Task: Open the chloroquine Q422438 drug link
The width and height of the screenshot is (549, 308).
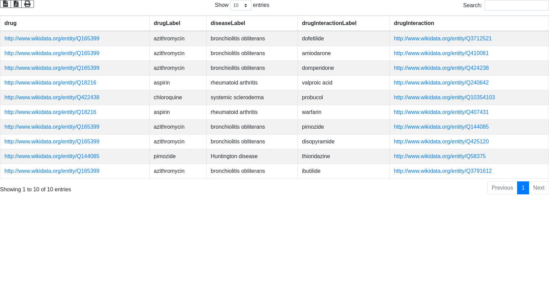Action: point(52,98)
